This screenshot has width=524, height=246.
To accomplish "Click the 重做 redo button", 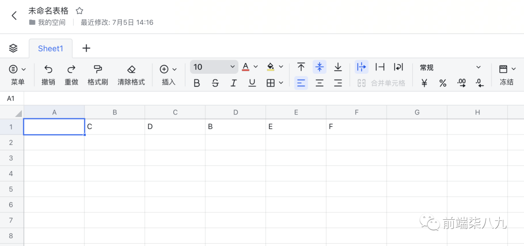I will click(x=71, y=75).
